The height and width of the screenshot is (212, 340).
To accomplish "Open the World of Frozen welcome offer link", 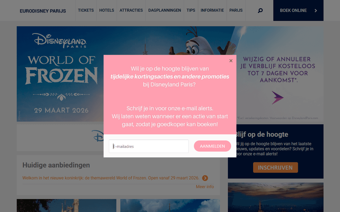I will point(111,178).
